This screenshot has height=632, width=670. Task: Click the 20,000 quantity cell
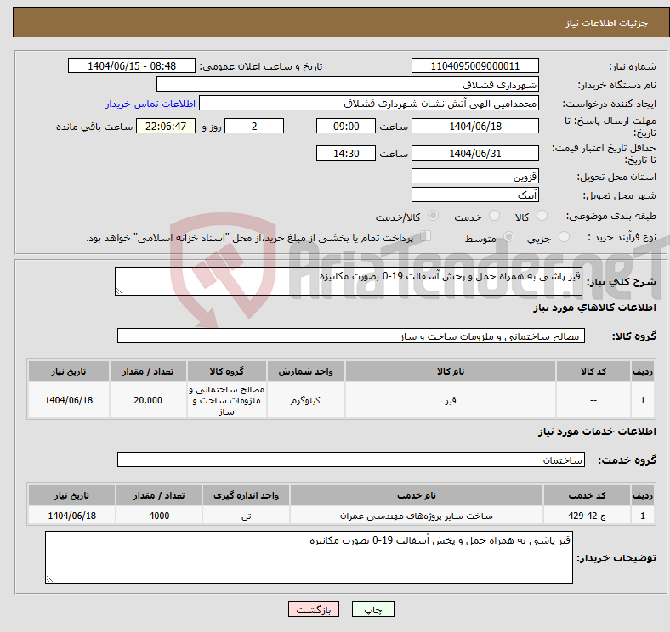coord(148,400)
